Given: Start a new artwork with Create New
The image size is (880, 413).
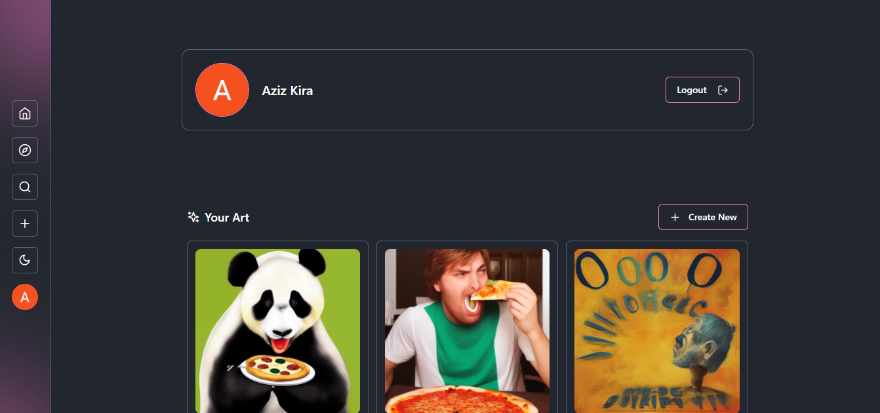Looking at the screenshot, I should pyautogui.click(x=703, y=217).
